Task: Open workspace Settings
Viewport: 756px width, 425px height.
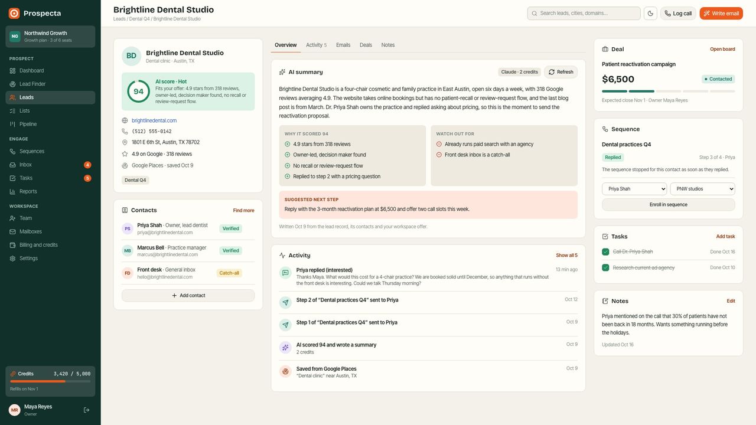Action: (50, 259)
